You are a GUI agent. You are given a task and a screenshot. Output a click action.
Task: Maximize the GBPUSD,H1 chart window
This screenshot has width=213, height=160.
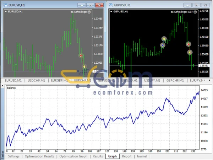196,5
